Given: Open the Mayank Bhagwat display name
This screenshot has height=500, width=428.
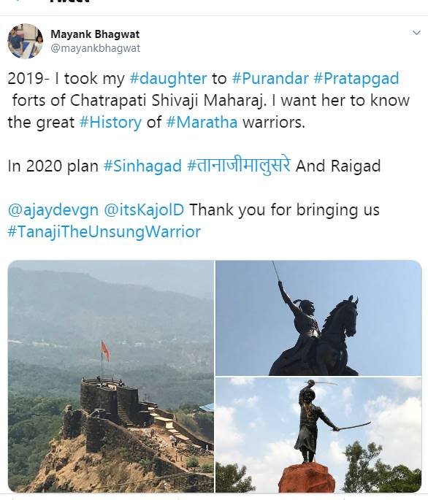Looking at the screenshot, I should [95, 34].
